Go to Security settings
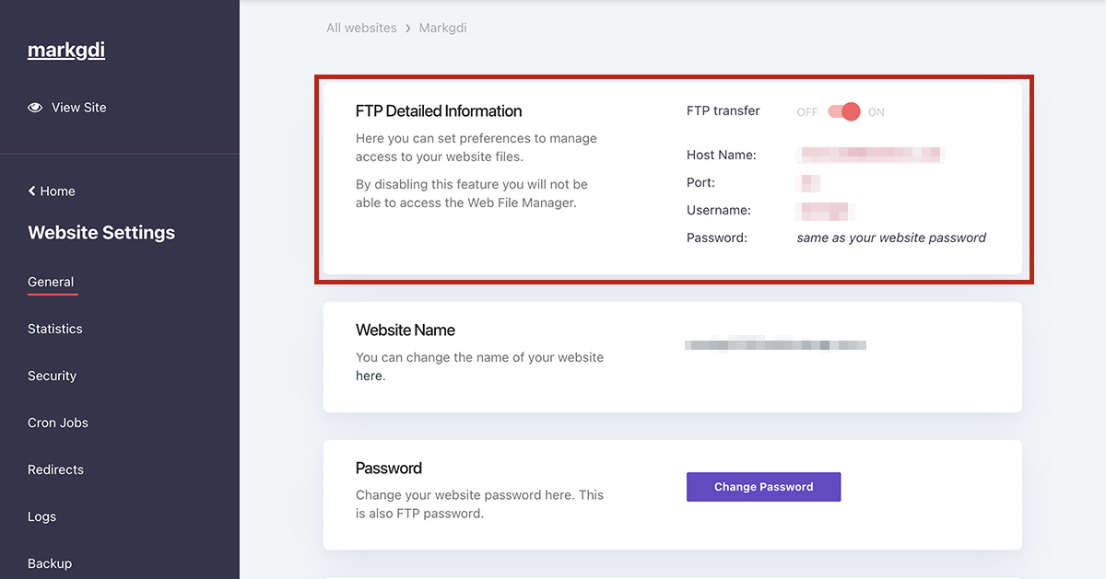 (52, 376)
